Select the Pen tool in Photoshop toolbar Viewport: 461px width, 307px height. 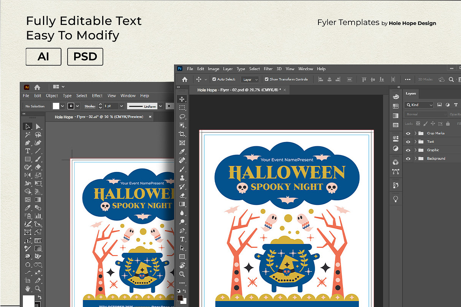[182, 231]
